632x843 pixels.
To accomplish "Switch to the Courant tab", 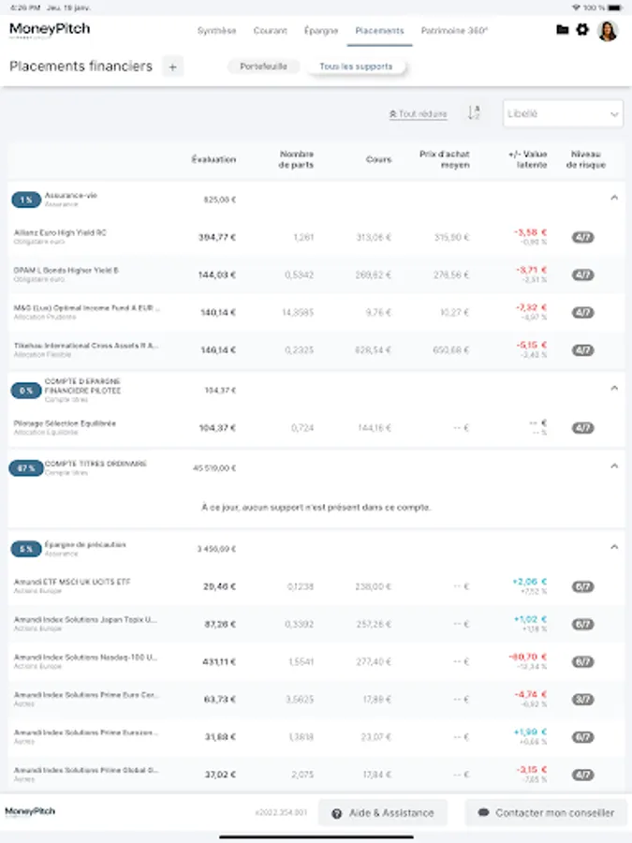I will [271, 31].
